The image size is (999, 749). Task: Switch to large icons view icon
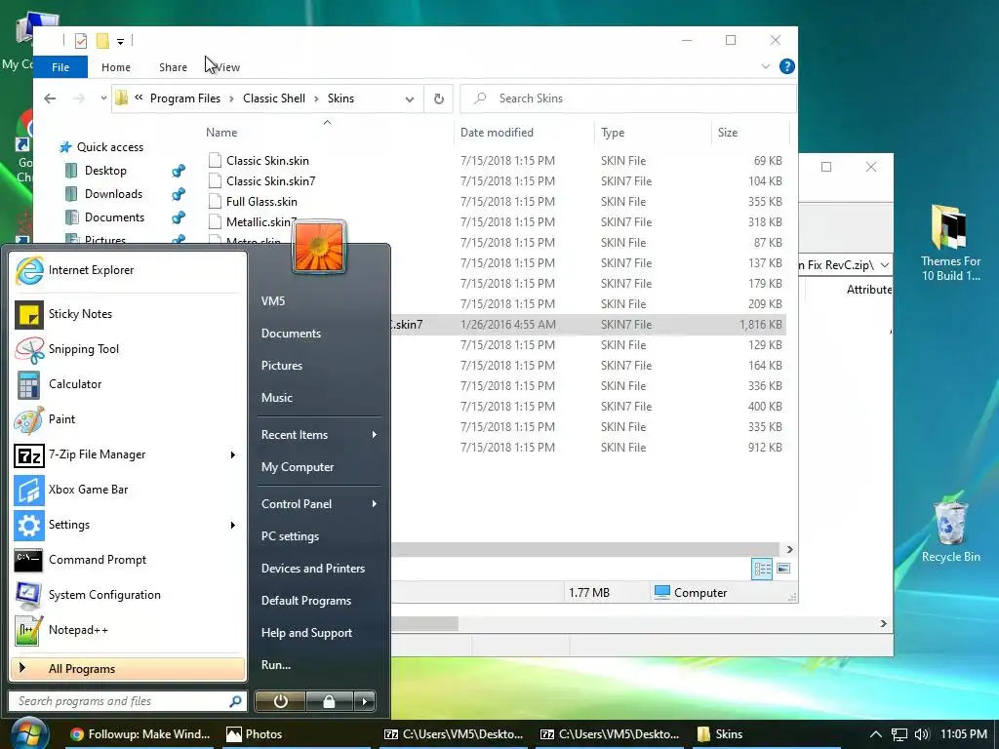tap(783, 569)
